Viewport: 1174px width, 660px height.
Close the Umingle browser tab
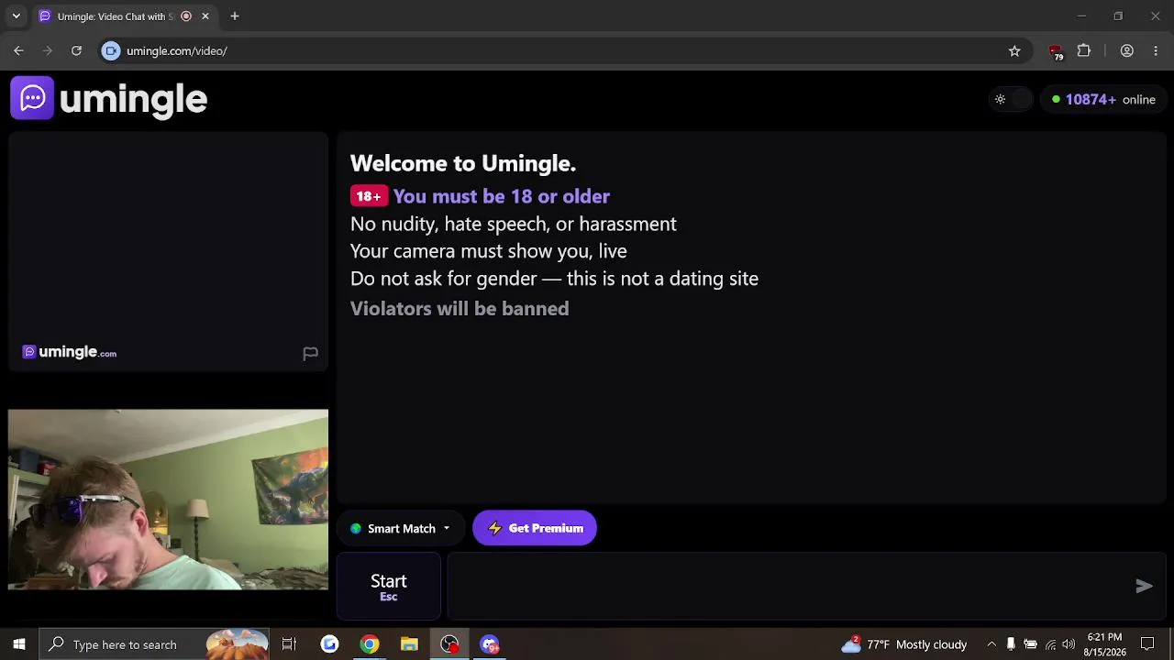(x=205, y=16)
